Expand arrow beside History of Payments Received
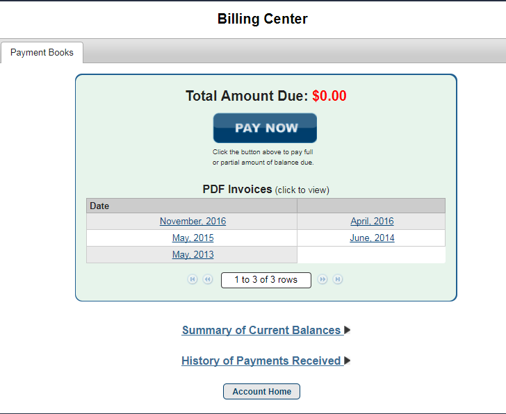The height and width of the screenshot is (414, 506). (348, 361)
